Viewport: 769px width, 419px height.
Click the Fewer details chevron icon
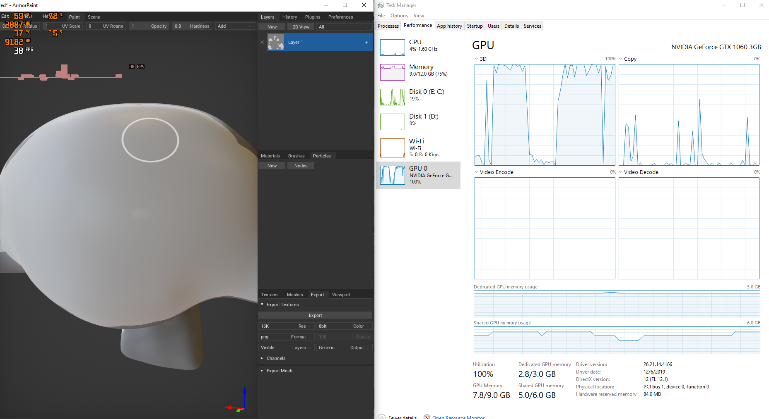coord(382,417)
